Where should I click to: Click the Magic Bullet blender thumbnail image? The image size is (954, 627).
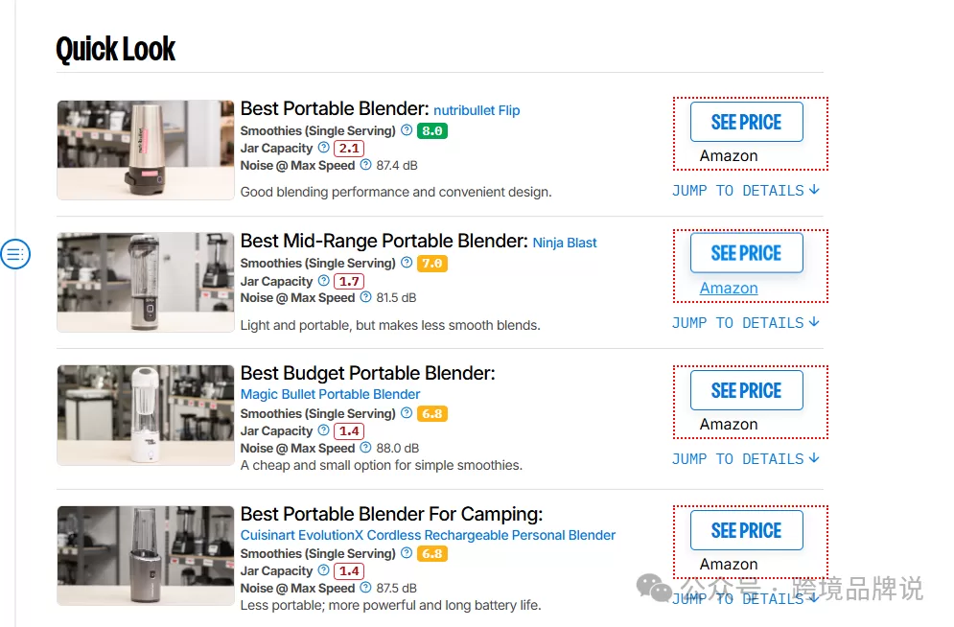click(146, 414)
